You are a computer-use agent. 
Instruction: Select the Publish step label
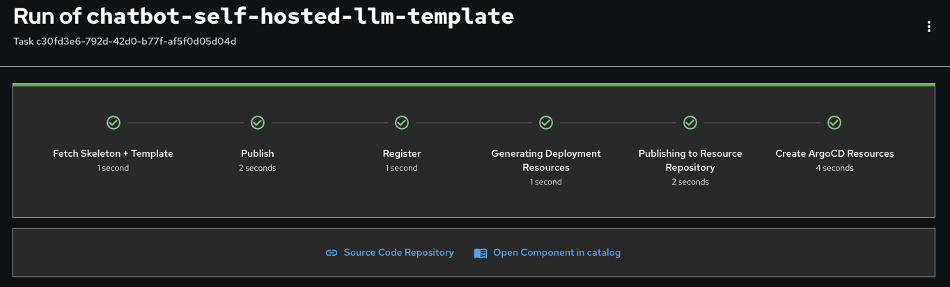pos(258,153)
